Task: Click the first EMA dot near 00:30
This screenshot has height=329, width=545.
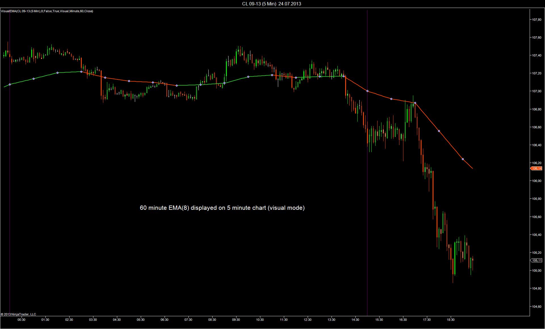Action: [x=10, y=85]
